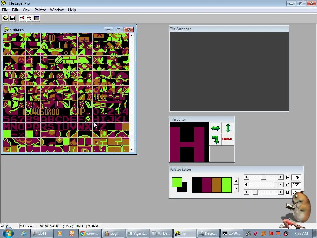Click the 48K status bar text

(4, 226)
